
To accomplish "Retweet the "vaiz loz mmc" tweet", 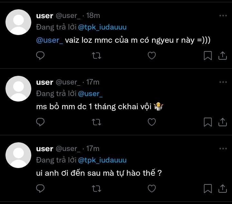I will pyautogui.click(x=96, y=56).
